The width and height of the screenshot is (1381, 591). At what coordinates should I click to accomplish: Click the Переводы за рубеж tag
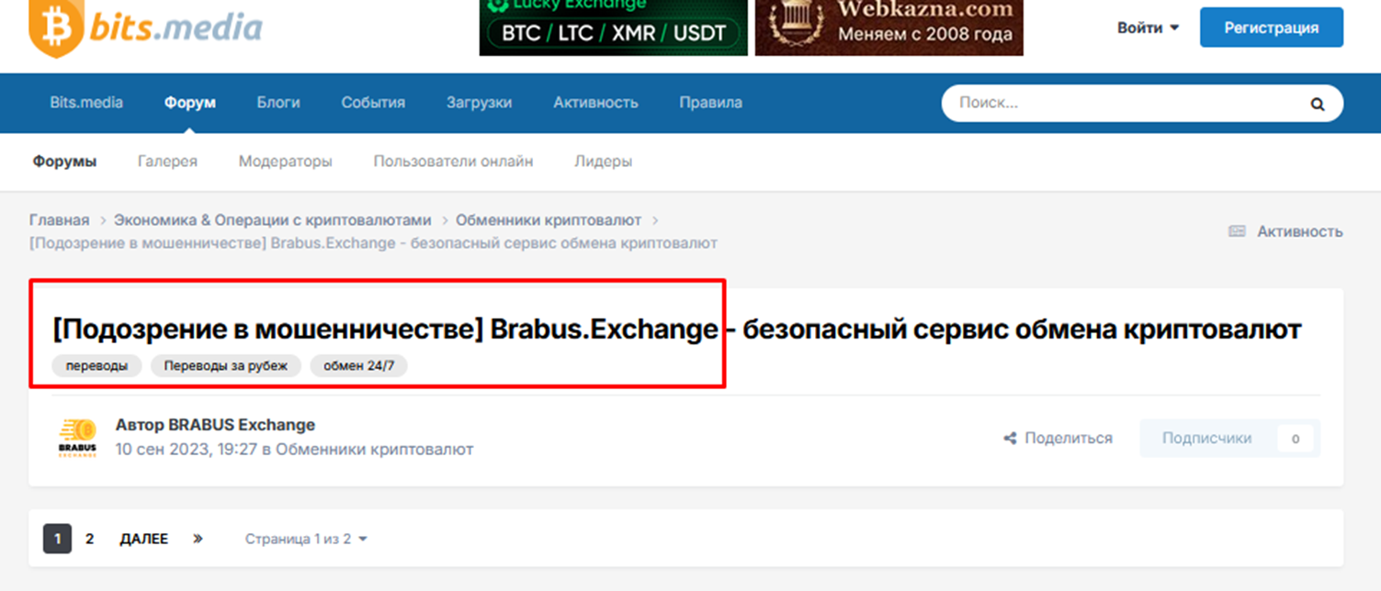225,365
